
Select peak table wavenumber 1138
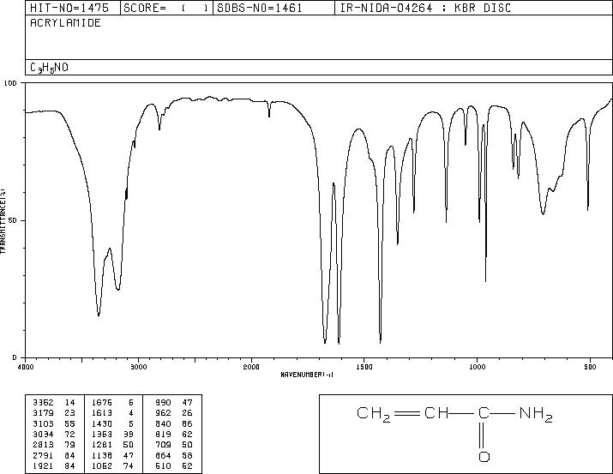[x=102, y=456]
